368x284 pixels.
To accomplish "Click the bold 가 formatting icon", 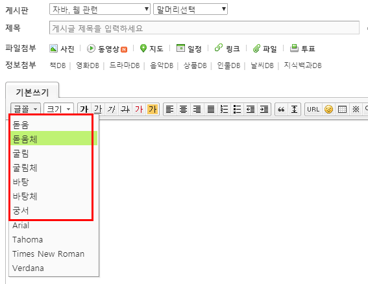I will (x=84, y=110).
